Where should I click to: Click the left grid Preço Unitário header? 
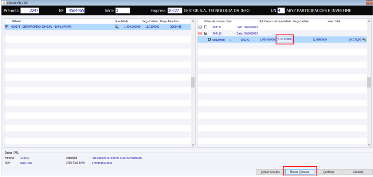coord(150,21)
